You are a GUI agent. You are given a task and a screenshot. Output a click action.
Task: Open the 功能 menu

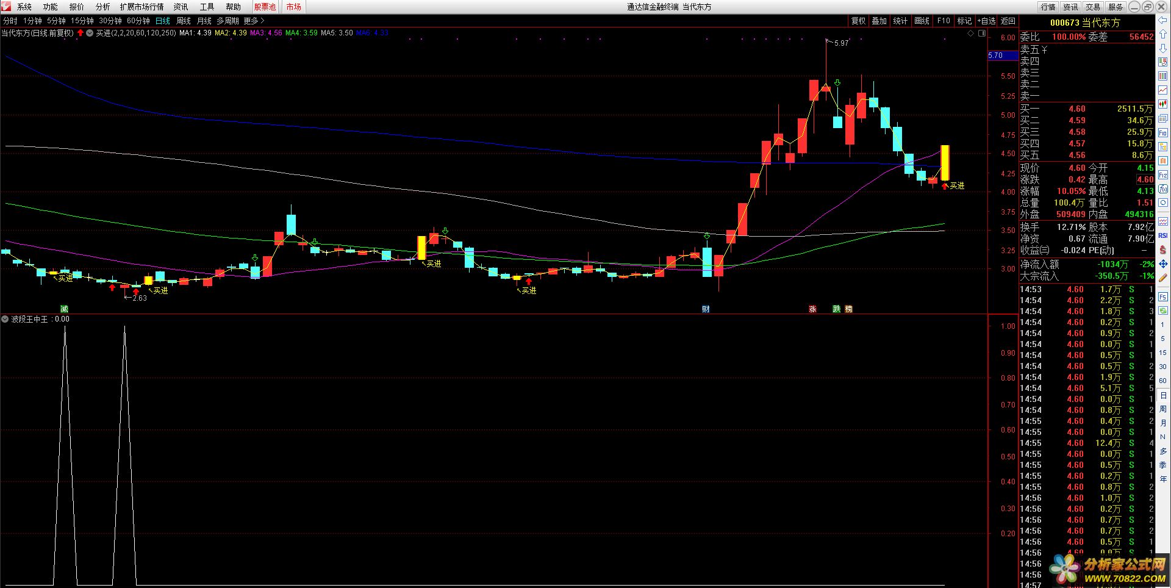[51, 7]
